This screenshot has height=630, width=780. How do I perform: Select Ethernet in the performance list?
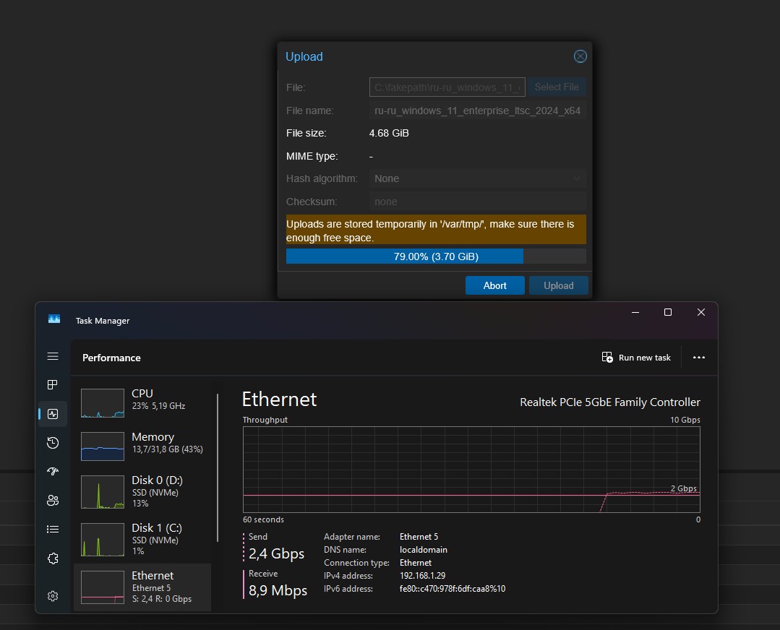point(142,587)
